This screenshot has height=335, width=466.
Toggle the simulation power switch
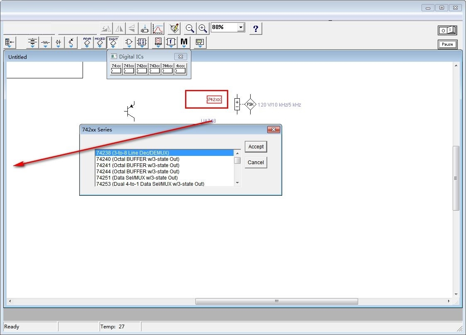point(447,30)
